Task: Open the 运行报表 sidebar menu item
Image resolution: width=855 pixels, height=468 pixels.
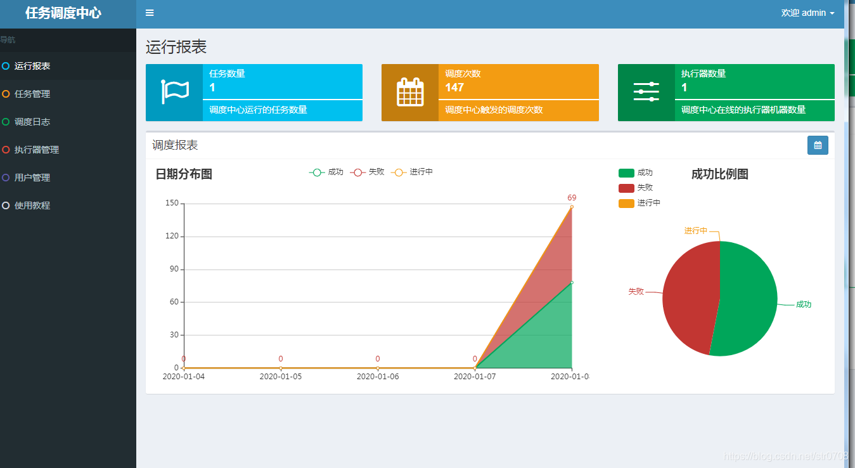Action: (x=68, y=66)
